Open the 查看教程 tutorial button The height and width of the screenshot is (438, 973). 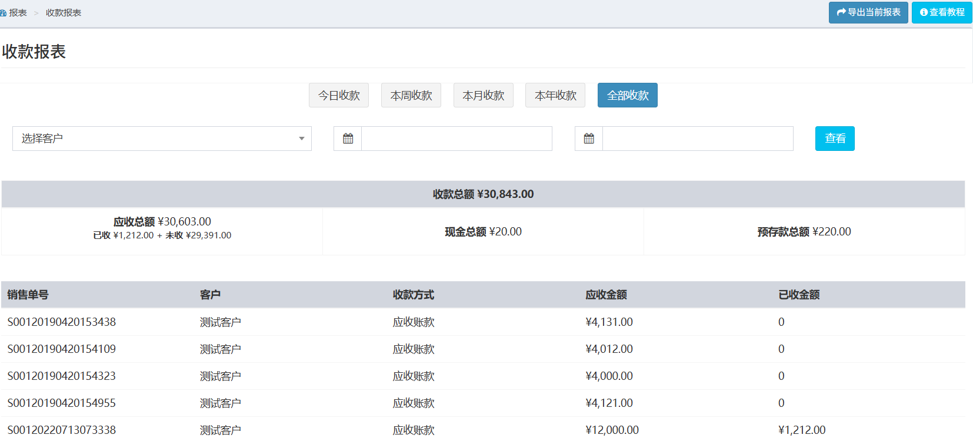click(x=942, y=12)
